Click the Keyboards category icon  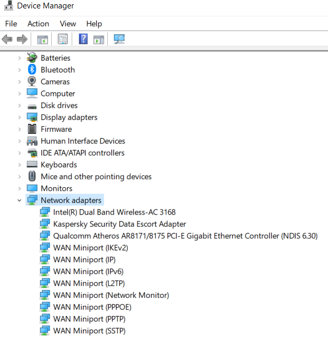pos(32,164)
